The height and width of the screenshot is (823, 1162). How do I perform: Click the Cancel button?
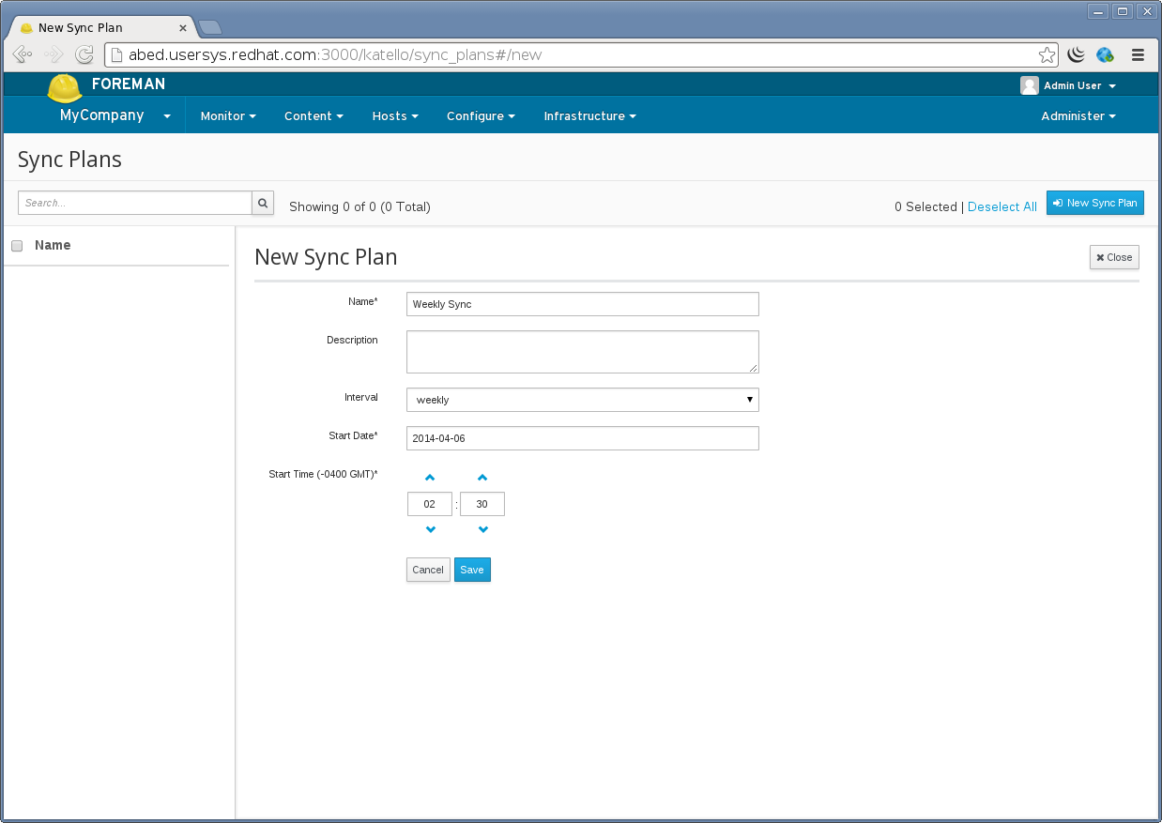(428, 570)
